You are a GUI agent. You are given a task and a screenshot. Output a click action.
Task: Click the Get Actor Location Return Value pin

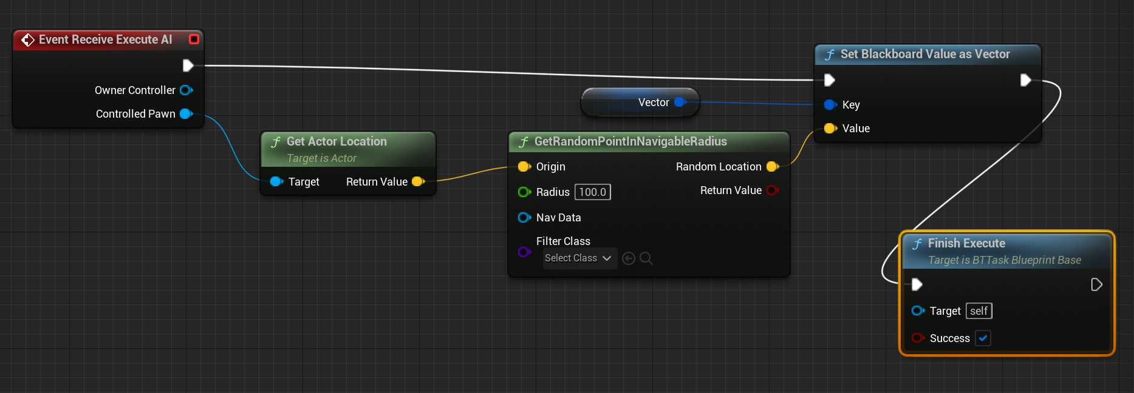(x=418, y=181)
